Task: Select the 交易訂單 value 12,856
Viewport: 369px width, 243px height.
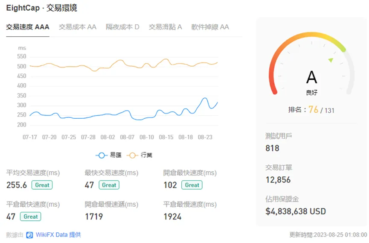Action: coord(278,180)
